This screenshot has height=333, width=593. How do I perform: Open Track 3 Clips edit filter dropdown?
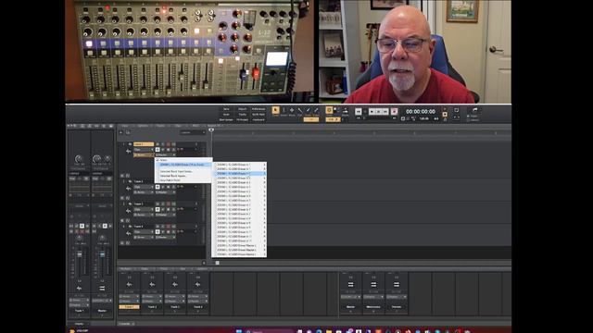(144, 209)
